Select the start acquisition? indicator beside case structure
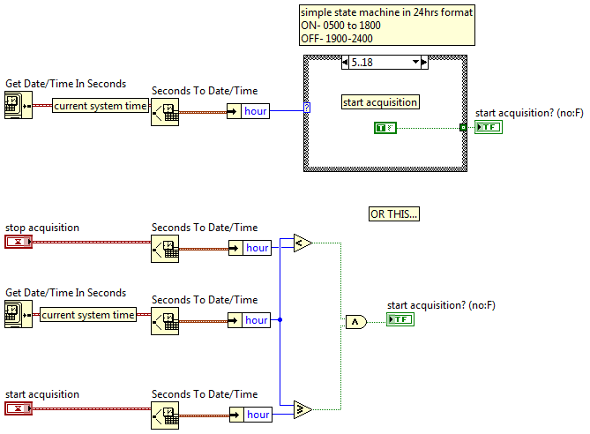590x434 pixels. [x=489, y=127]
